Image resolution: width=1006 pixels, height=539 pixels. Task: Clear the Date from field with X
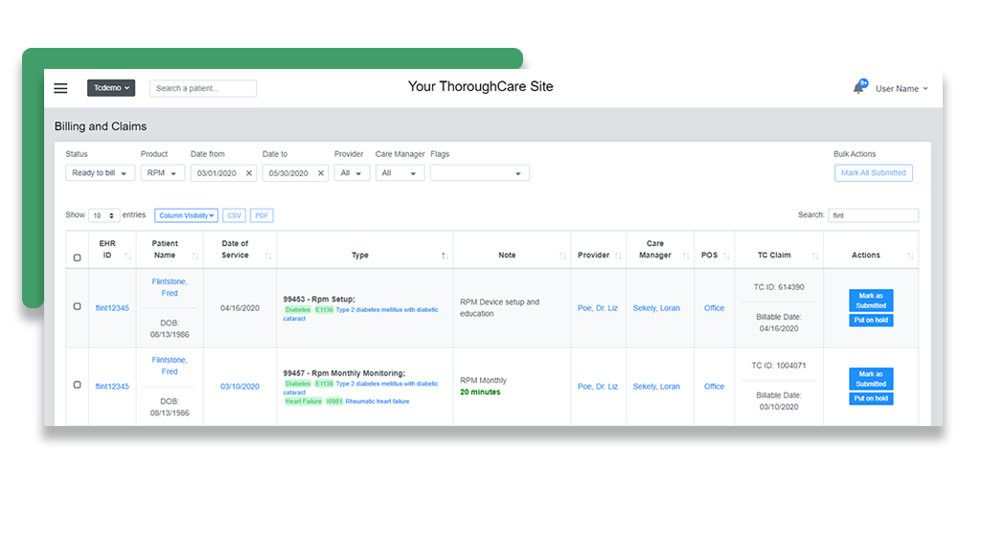[x=249, y=173]
